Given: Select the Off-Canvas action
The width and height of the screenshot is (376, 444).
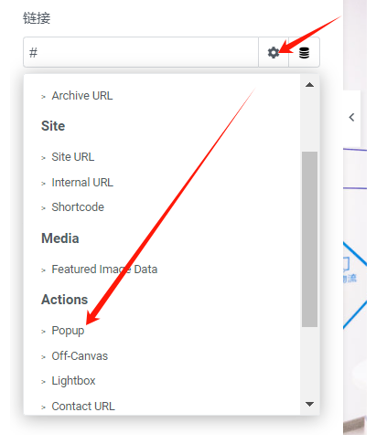Looking at the screenshot, I should pyautogui.click(x=80, y=356).
